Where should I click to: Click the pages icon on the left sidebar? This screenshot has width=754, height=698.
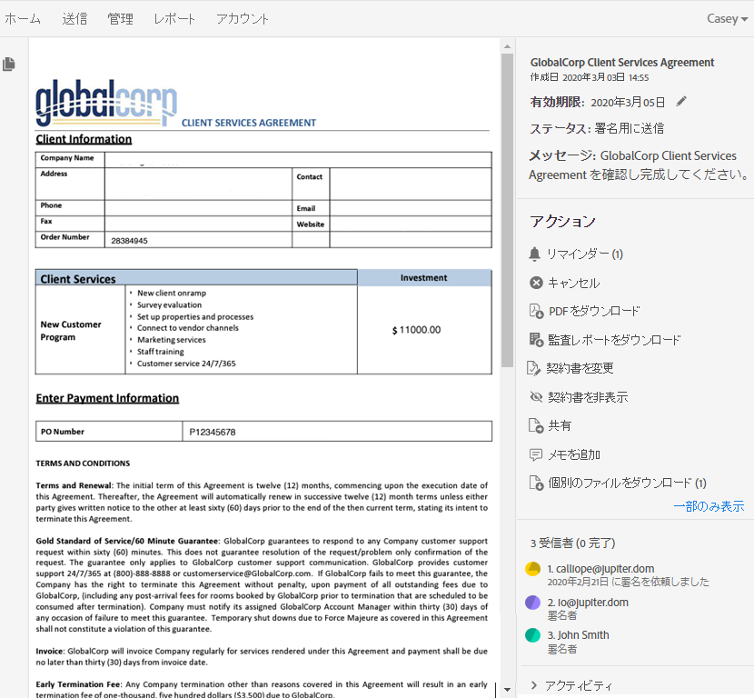[9, 64]
